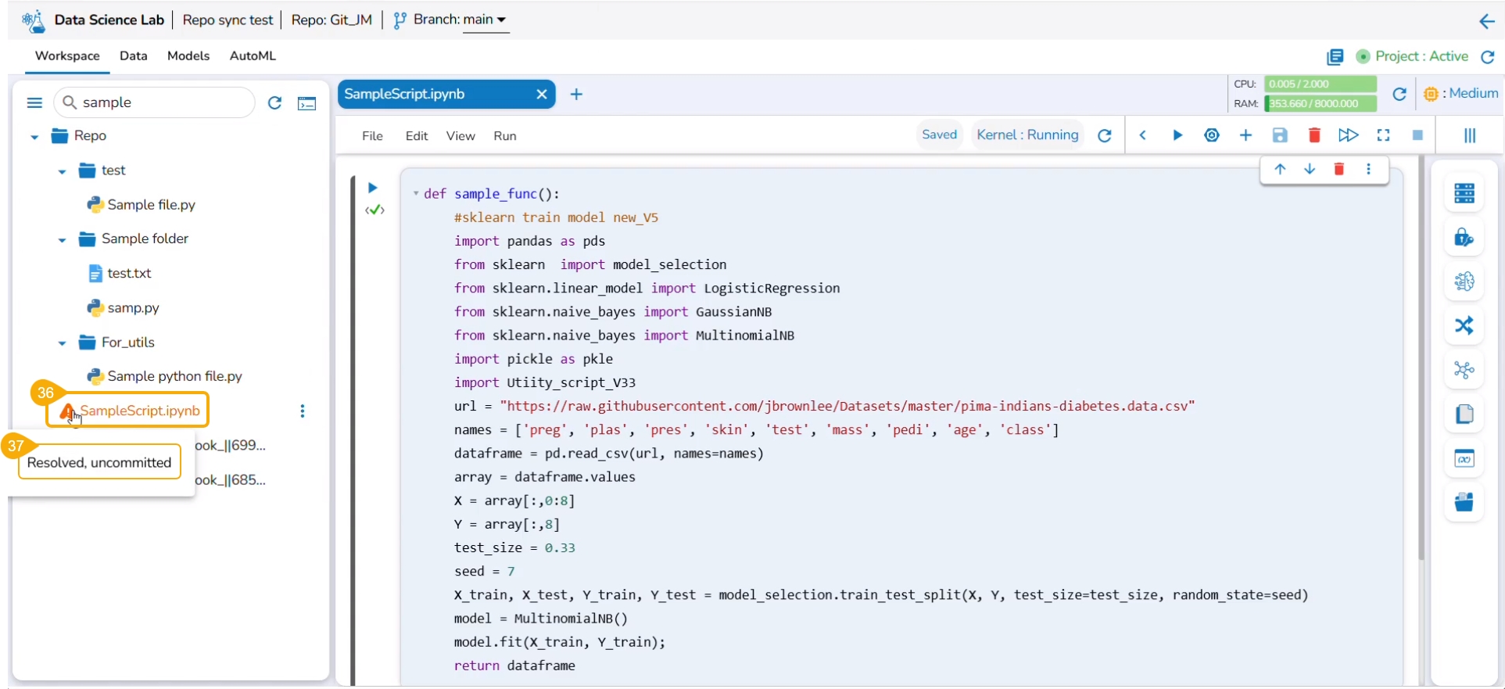Screen dimensions: 1505x689
Task: Collapse the Repo folder tree
Action: [x=34, y=137]
